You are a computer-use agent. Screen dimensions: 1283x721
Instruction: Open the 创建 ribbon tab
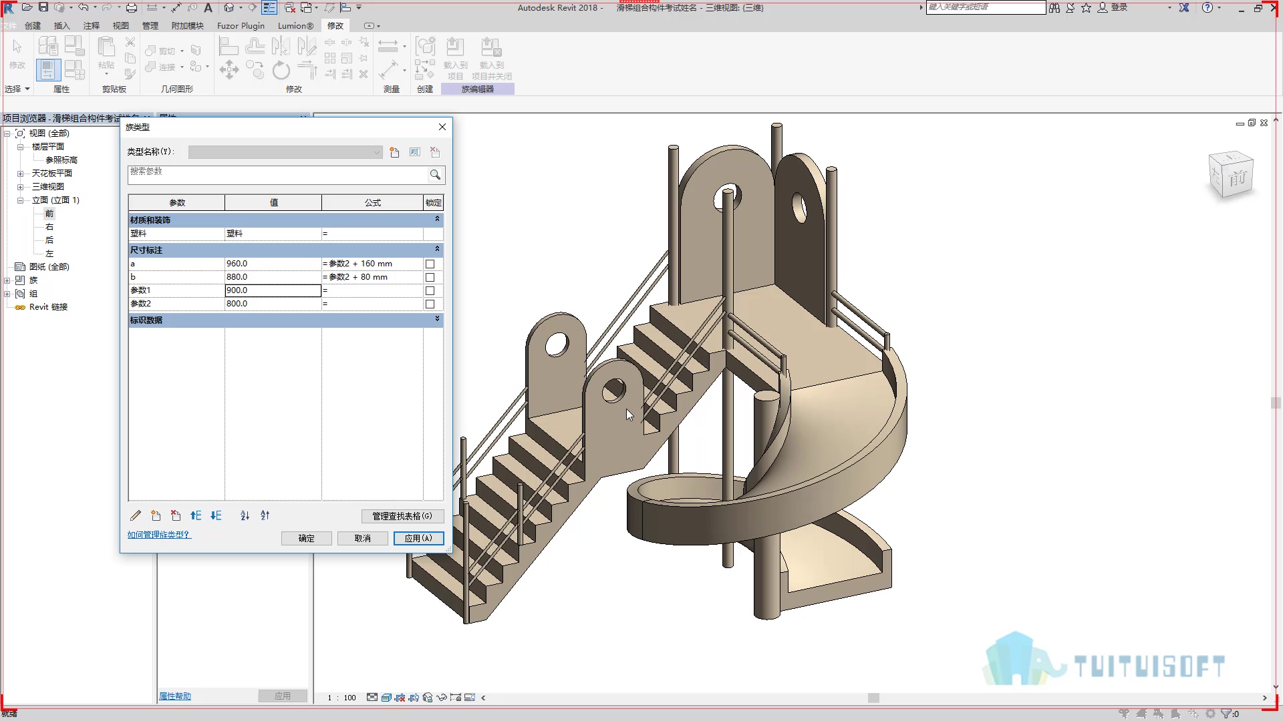[x=33, y=25]
